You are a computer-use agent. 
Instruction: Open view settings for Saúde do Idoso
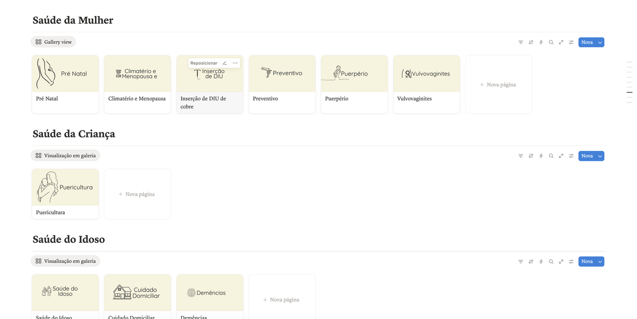click(571, 261)
